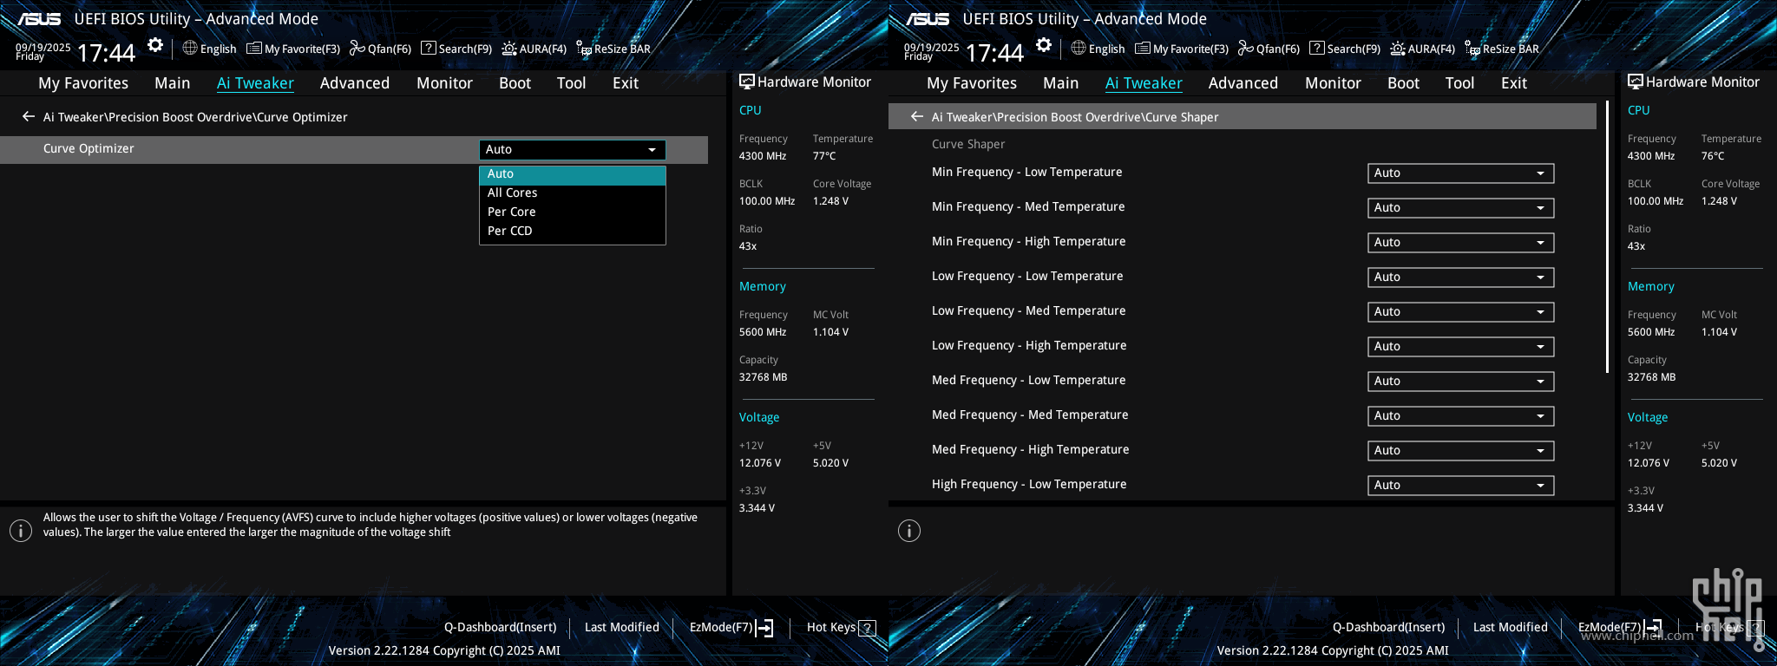This screenshot has height=666, width=1777.
Task: Click the Curve Optimizer setting row label
Action: pyautogui.click(x=89, y=149)
